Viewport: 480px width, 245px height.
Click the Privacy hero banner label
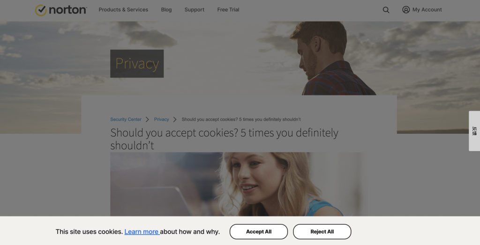coord(137,64)
